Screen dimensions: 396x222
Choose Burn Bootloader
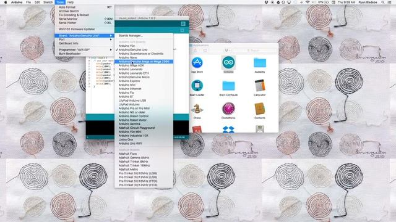pyautogui.click(x=85, y=54)
